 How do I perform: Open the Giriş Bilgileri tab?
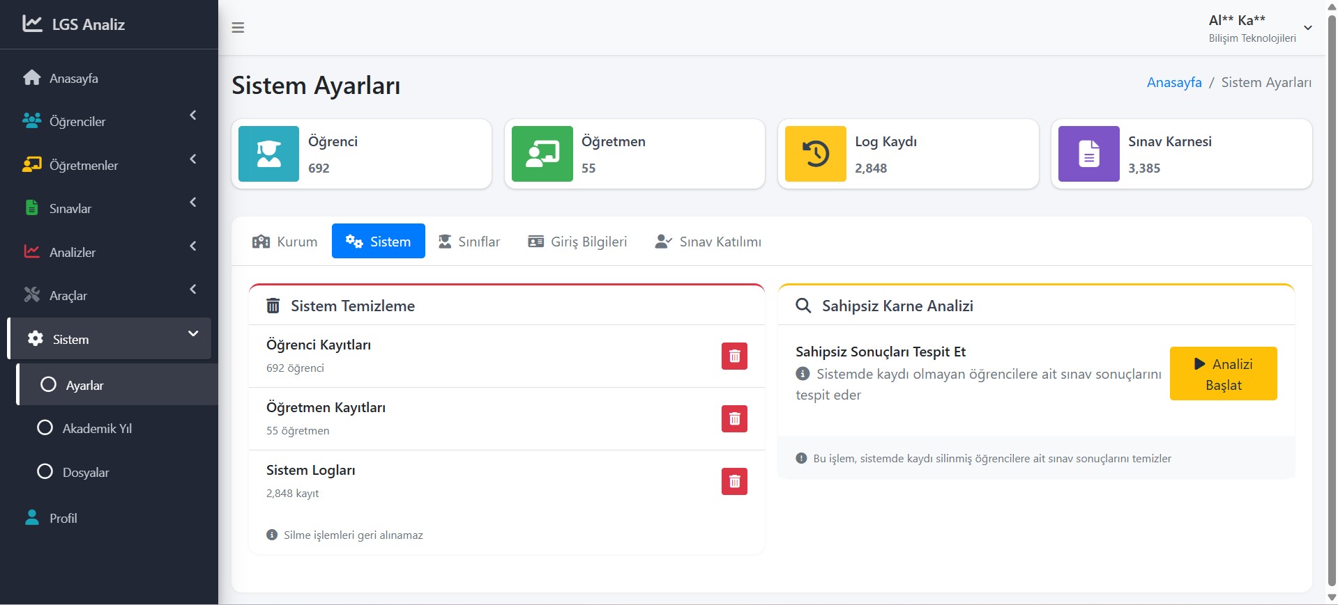577,242
